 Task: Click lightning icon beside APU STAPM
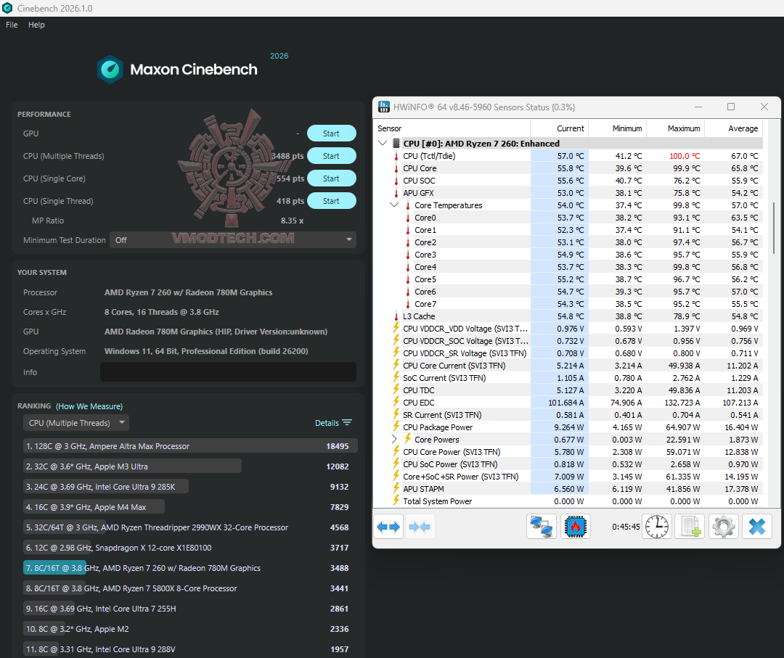(x=396, y=488)
